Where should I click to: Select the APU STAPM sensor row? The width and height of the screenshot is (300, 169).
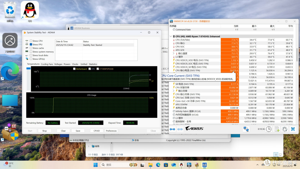(231, 105)
